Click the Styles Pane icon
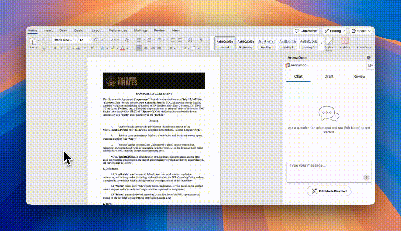 coord(329,44)
